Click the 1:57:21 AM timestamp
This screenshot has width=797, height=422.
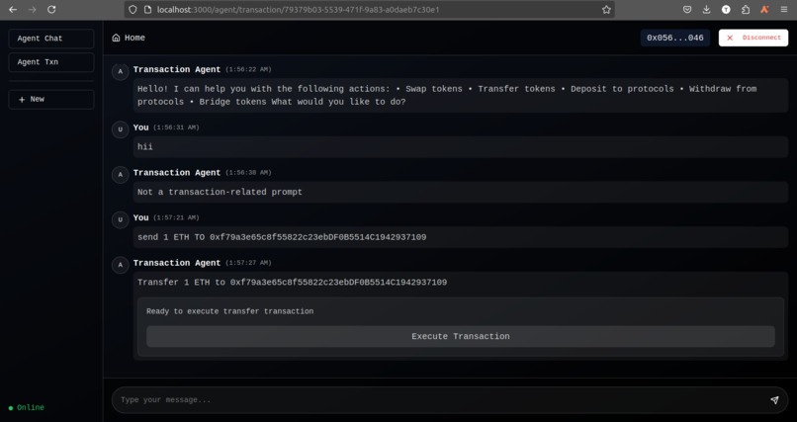pyautogui.click(x=176, y=217)
